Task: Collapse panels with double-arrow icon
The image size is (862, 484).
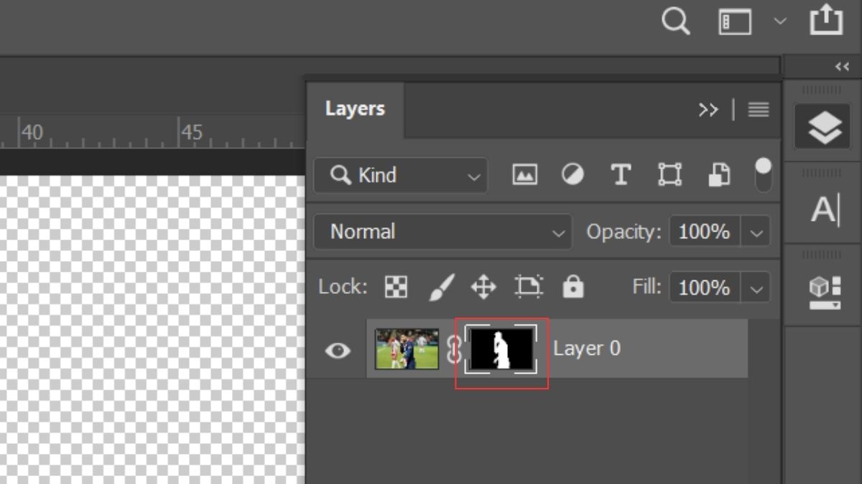Action: pos(842,67)
